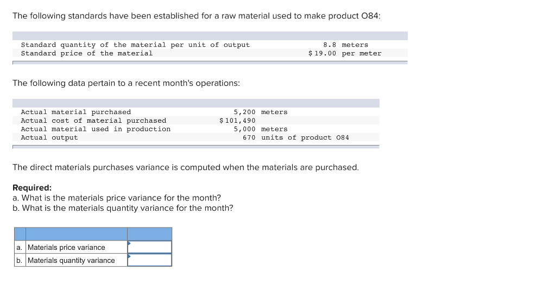
Task: Click the '$101,490' actual cost value
Action: tap(237, 121)
